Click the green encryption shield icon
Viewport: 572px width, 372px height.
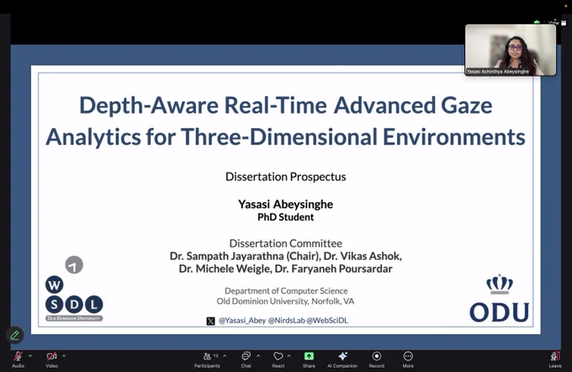537,22
